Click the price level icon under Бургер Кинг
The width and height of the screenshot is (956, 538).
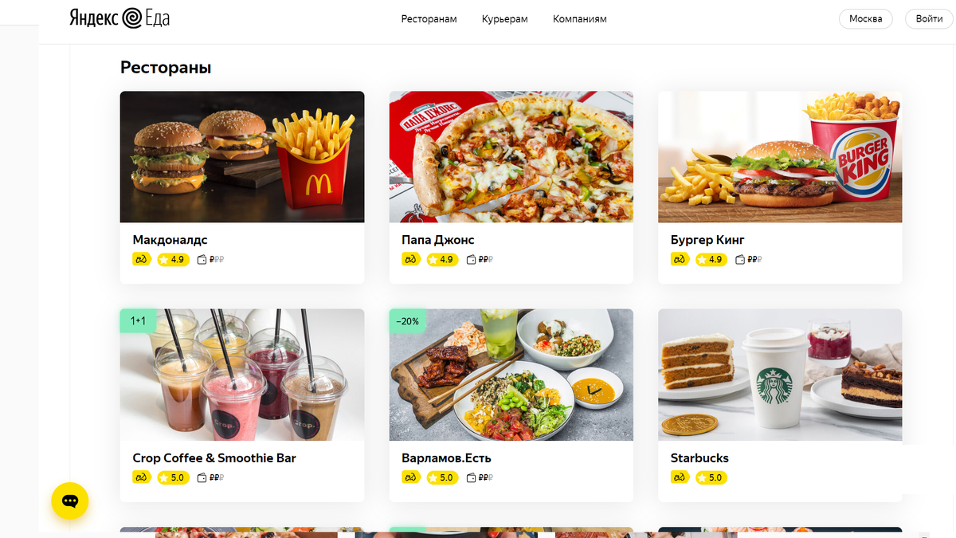click(x=748, y=259)
